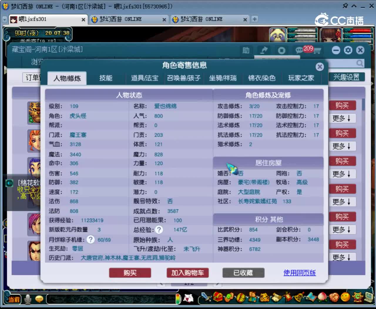Select the pink-haired character avatar in list
376x309 pixels.
[34, 224]
